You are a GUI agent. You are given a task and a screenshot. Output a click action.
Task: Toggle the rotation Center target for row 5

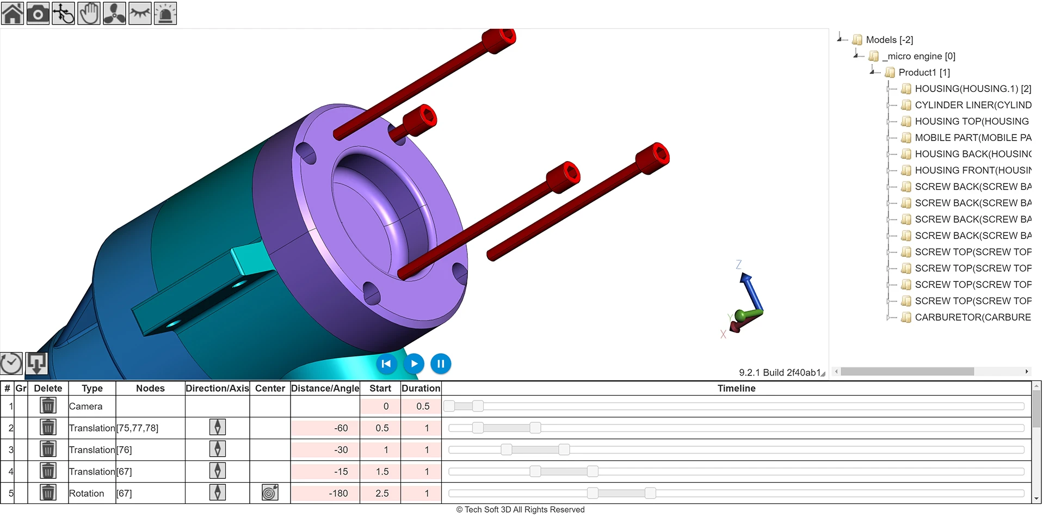click(269, 493)
